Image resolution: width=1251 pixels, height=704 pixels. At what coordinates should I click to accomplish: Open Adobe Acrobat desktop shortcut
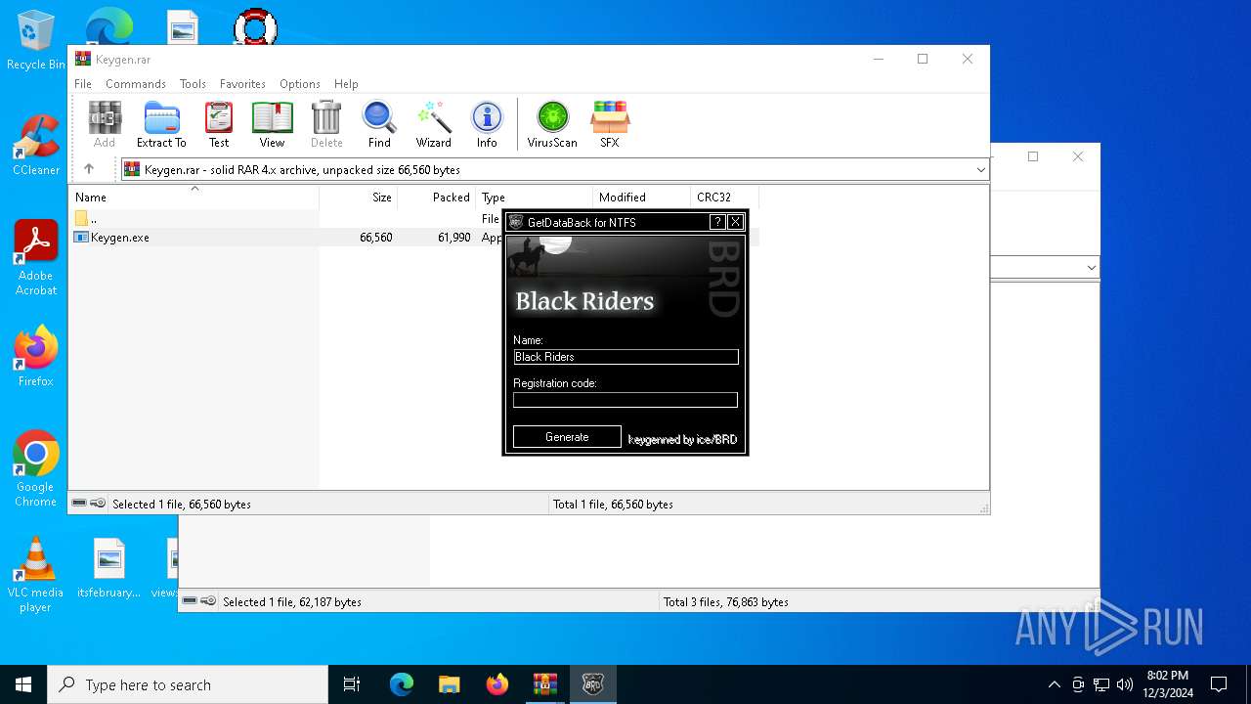[x=36, y=257]
